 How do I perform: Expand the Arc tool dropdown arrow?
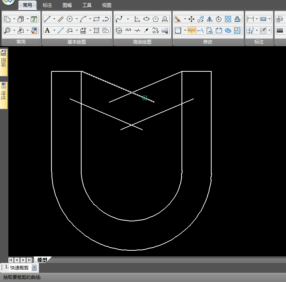90,19
